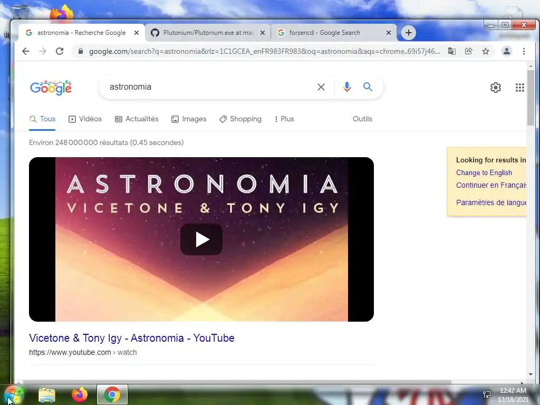Open Chrome's three-dot menu
The width and height of the screenshot is (540, 405).
(524, 51)
